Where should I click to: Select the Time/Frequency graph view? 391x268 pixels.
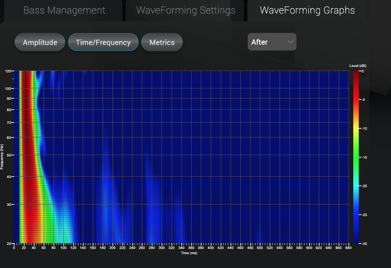103,42
